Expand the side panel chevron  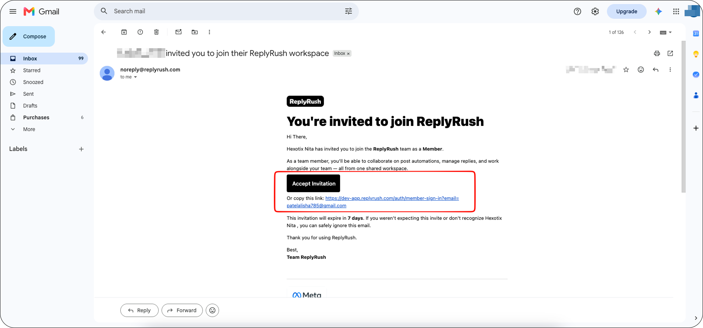[696, 318]
